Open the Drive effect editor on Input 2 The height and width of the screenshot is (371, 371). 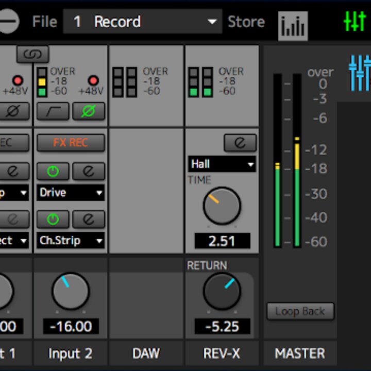coord(88,171)
